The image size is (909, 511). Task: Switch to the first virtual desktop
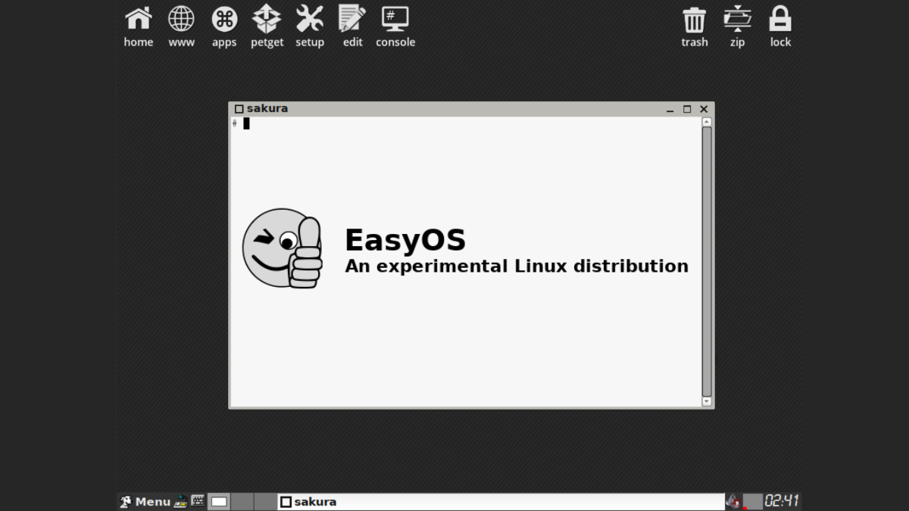tap(219, 501)
